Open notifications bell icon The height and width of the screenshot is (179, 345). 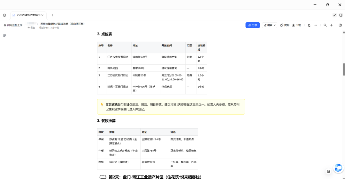pos(309,25)
